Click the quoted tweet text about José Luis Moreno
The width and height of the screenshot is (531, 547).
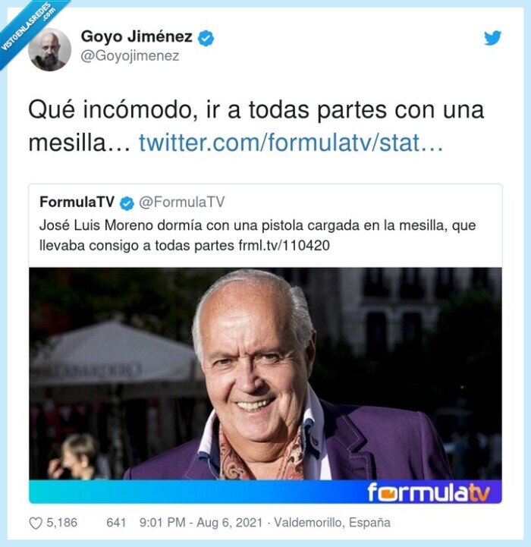pos(257,235)
